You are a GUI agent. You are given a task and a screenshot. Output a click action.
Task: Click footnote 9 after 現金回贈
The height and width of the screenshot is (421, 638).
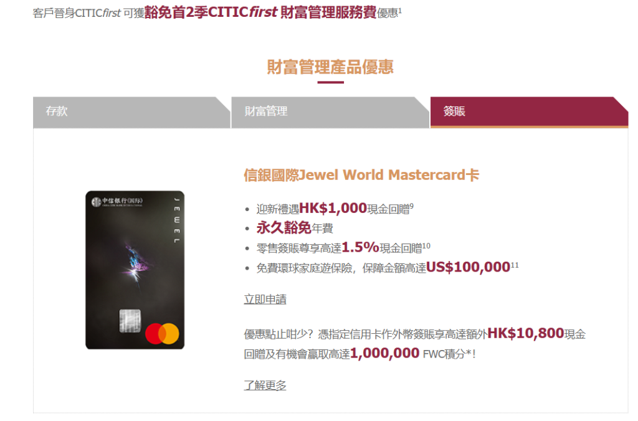coord(412,206)
